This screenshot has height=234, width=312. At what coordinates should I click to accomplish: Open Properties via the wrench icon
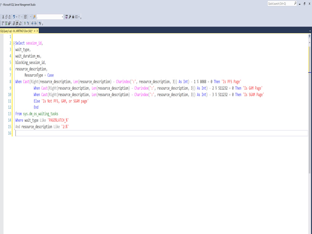70,17
